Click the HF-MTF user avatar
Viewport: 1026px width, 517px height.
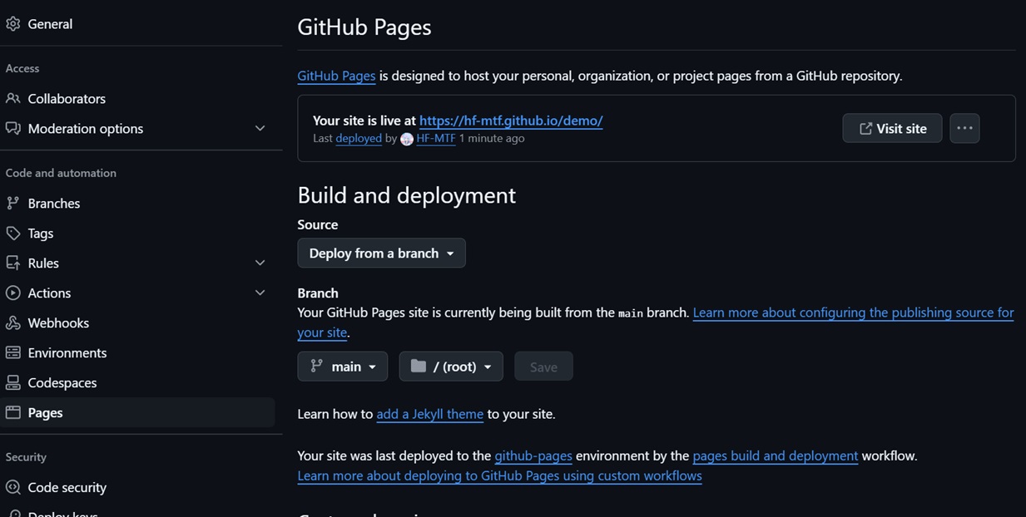(x=407, y=139)
